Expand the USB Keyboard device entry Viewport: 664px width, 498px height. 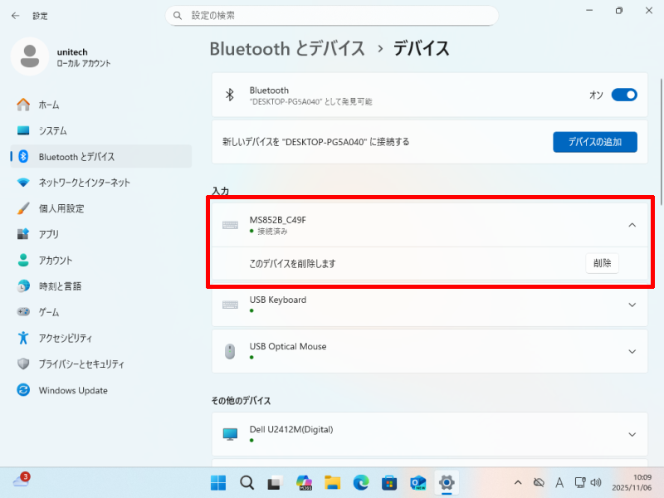pyautogui.click(x=632, y=305)
